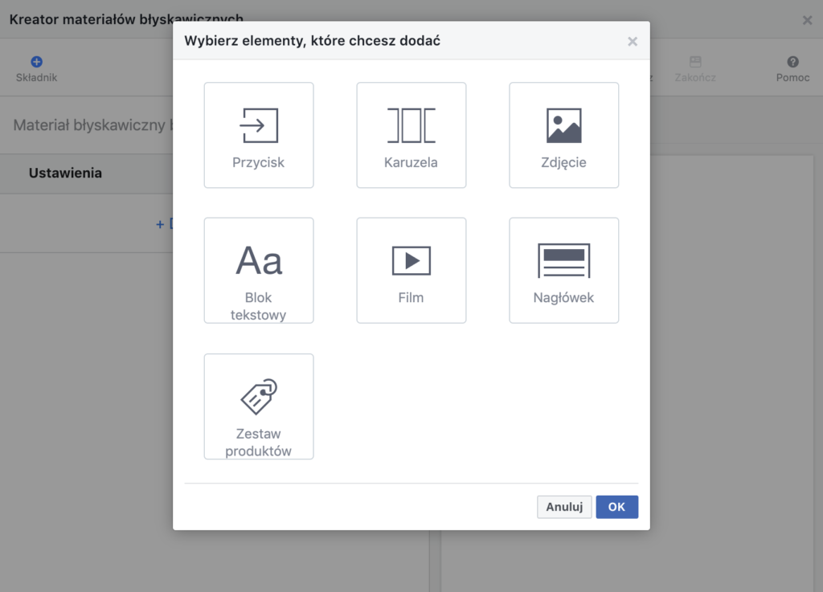Close the Kreator materiałów błyskawicznych window
This screenshot has width=823, height=592.
(x=807, y=20)
